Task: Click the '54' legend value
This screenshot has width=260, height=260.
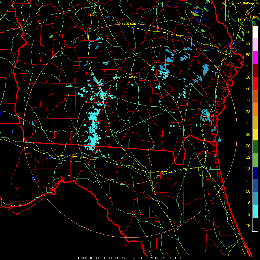Action: [x=248, y=66]
